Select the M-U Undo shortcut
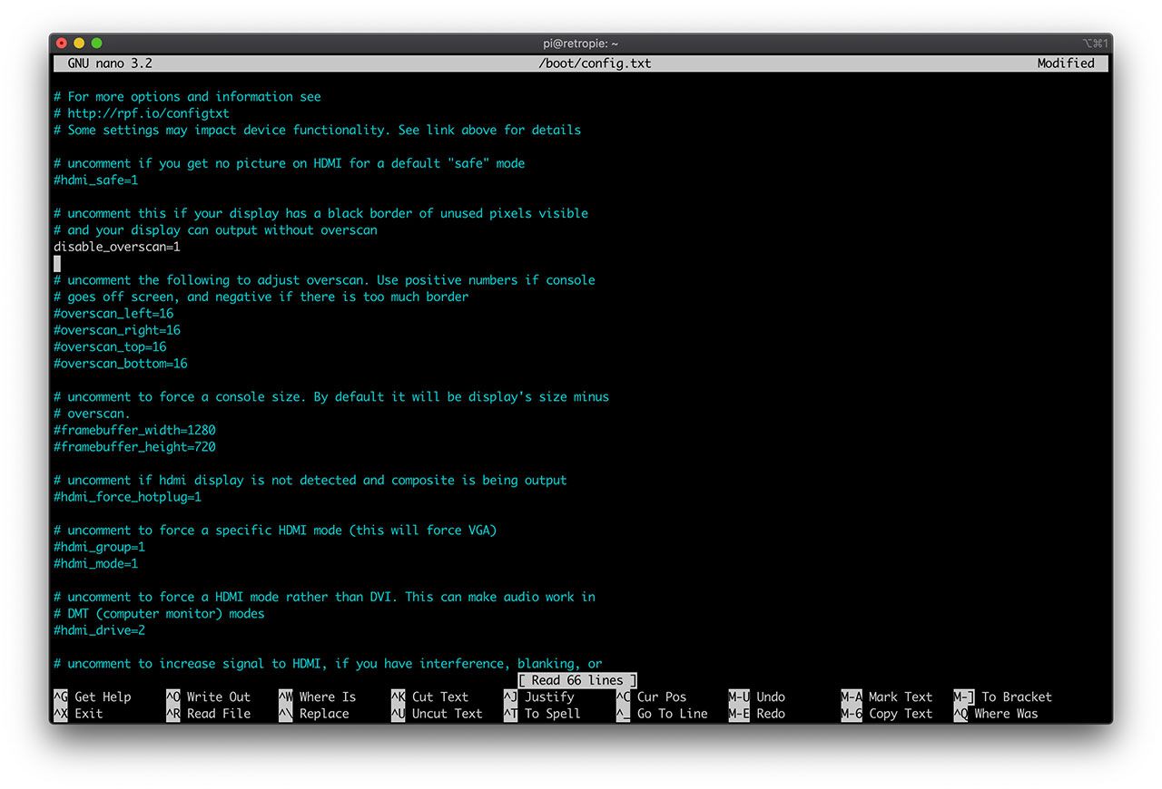Screen dimensions: 1162x789 (757, 696)
